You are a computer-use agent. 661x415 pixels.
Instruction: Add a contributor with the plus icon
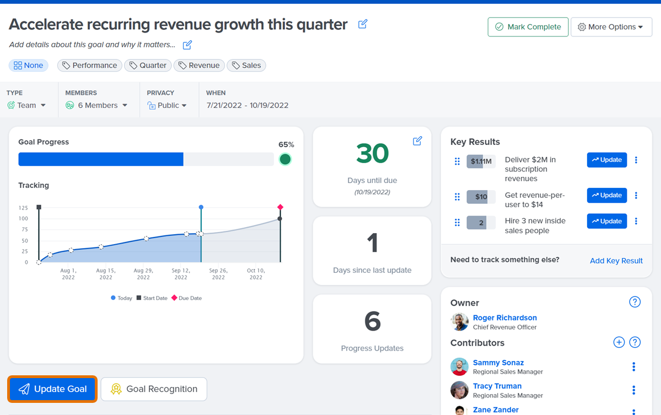[619, 343]
